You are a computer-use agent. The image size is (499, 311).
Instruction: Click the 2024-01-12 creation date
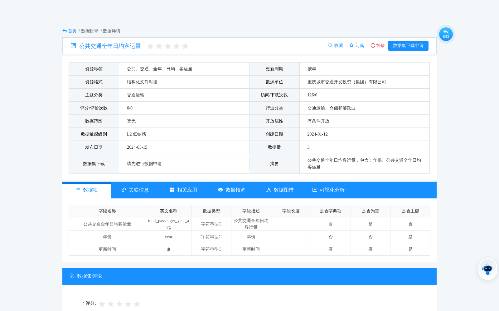click(x=317, y=134)
